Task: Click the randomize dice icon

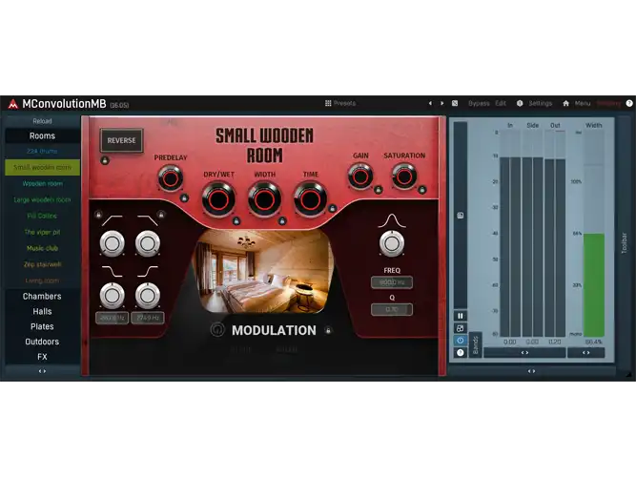Action: tap(455, 103)
